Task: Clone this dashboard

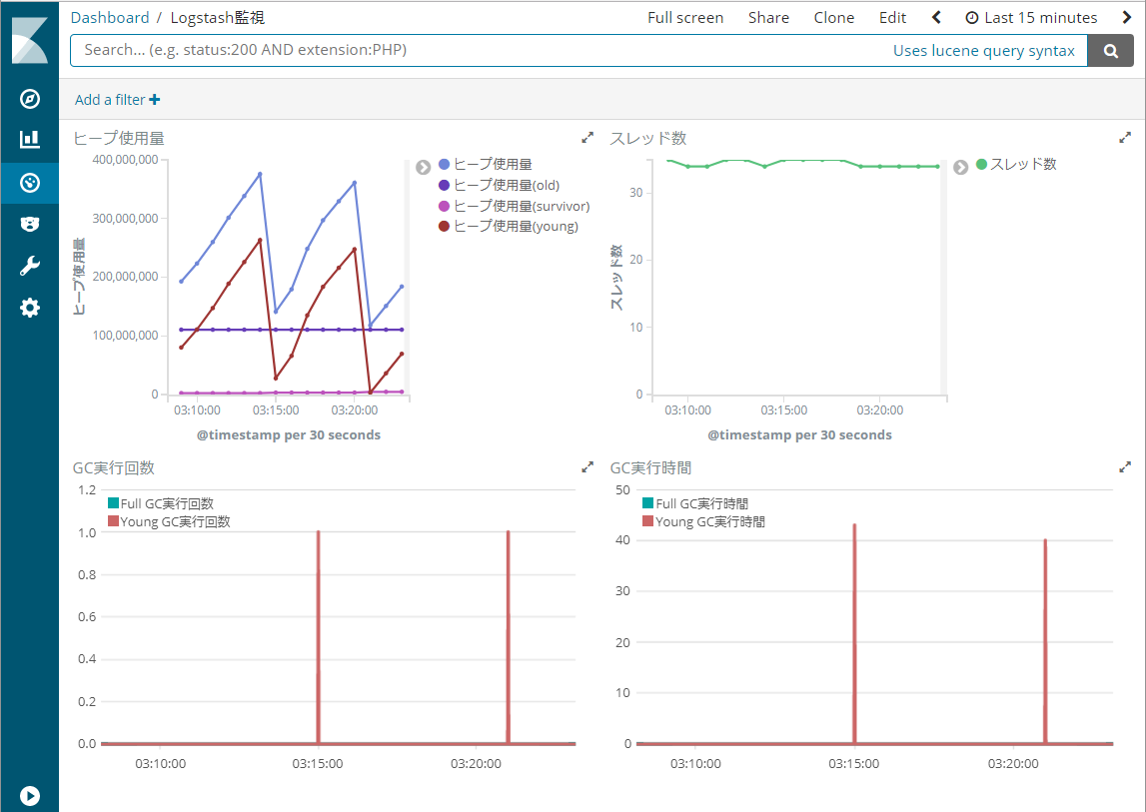Action: click(834, 18)
